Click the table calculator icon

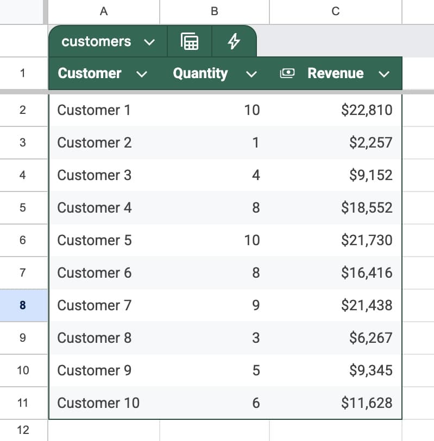[189, 42]
